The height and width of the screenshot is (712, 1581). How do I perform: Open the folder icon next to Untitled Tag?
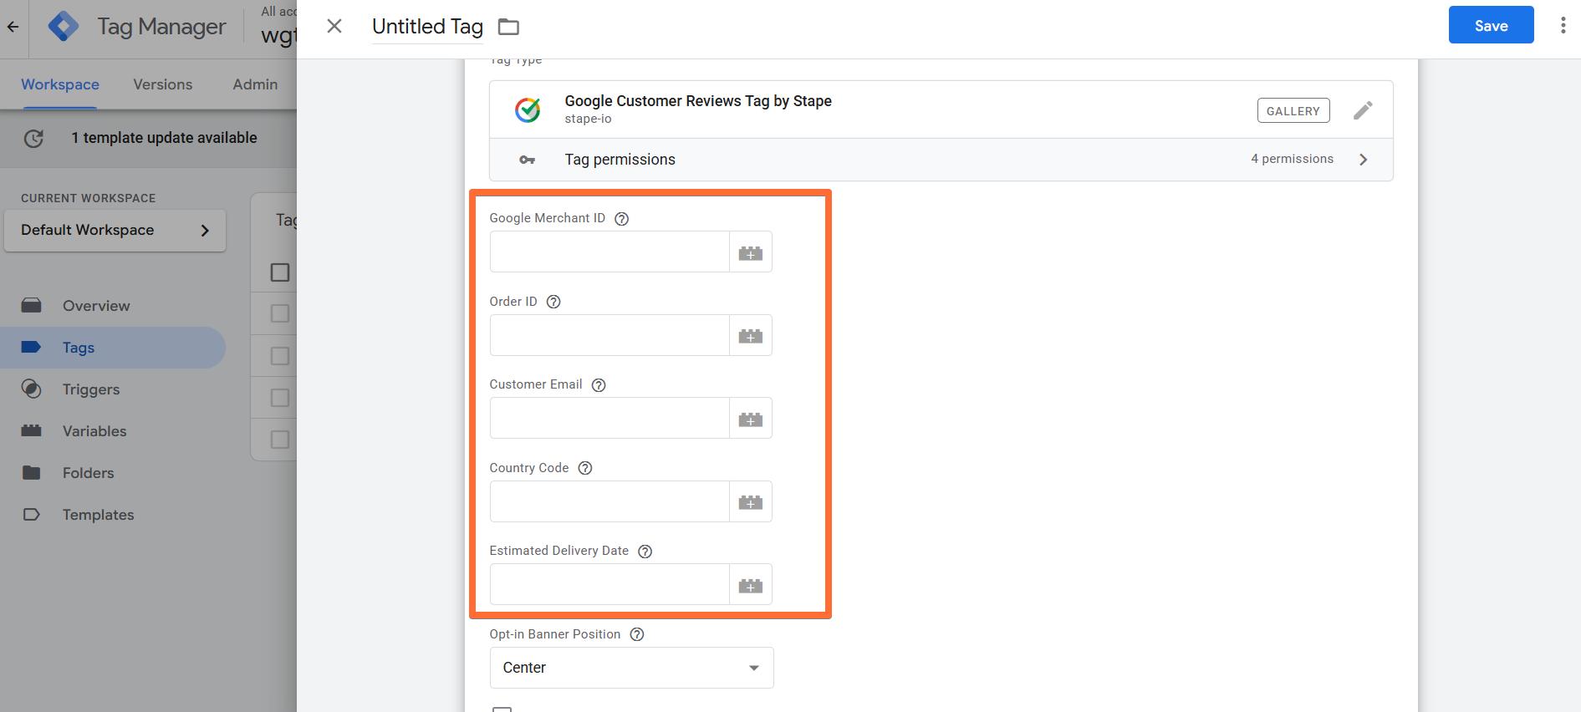point(508,27)
